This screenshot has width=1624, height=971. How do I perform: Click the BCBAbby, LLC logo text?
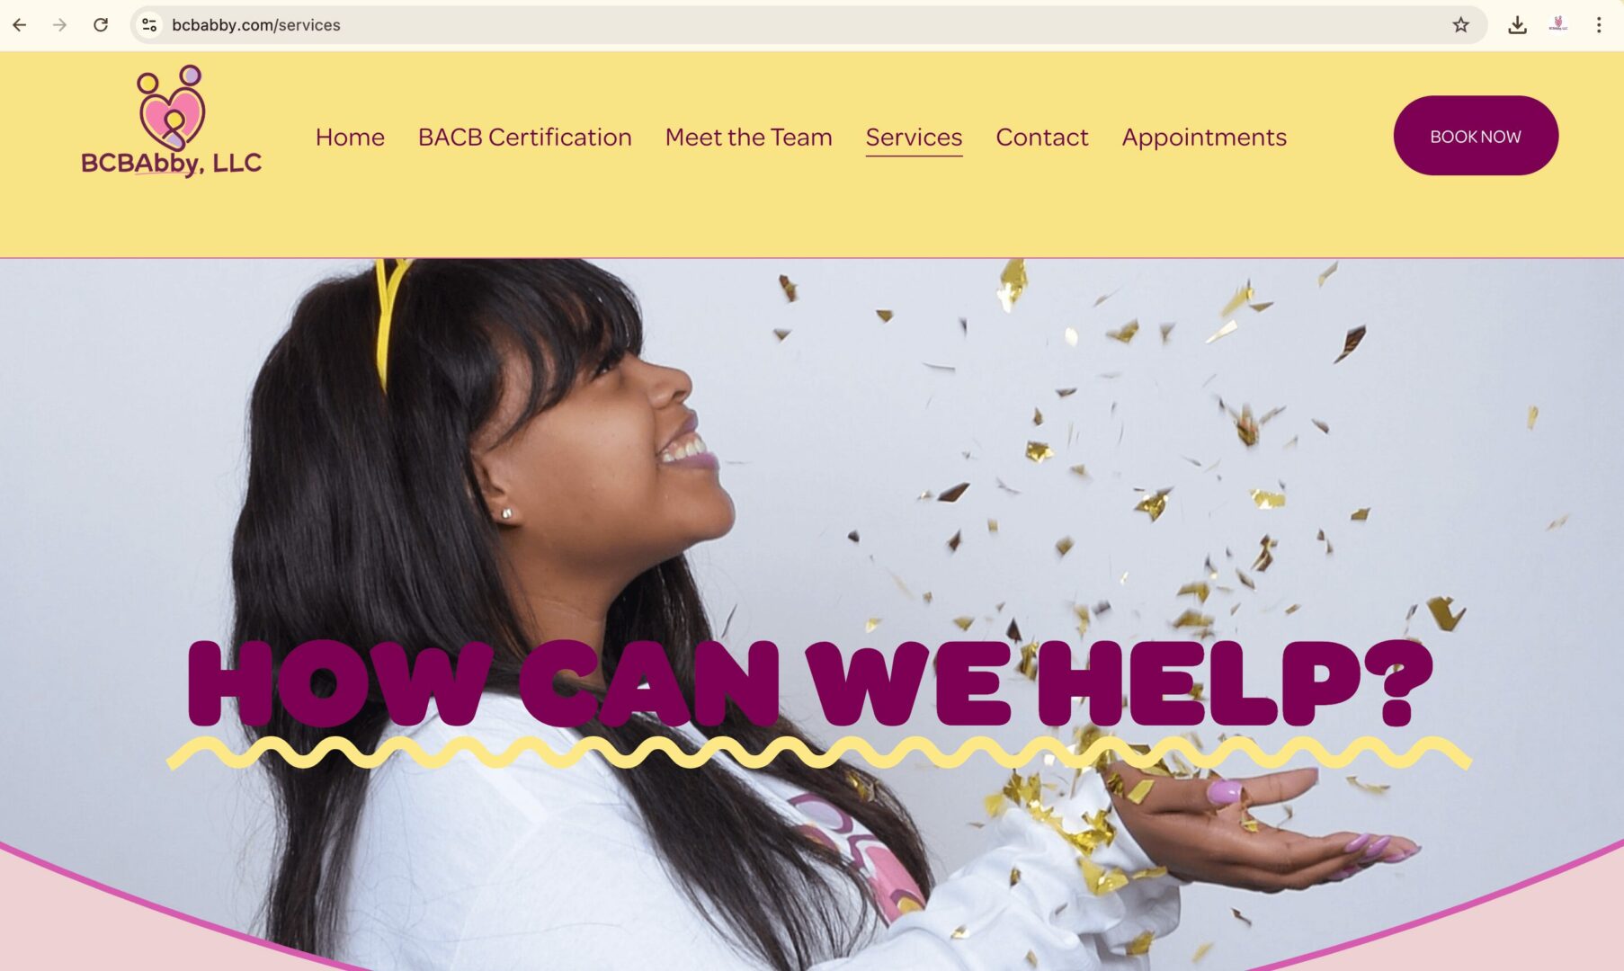pyautogui.click(x=171, y=163)
